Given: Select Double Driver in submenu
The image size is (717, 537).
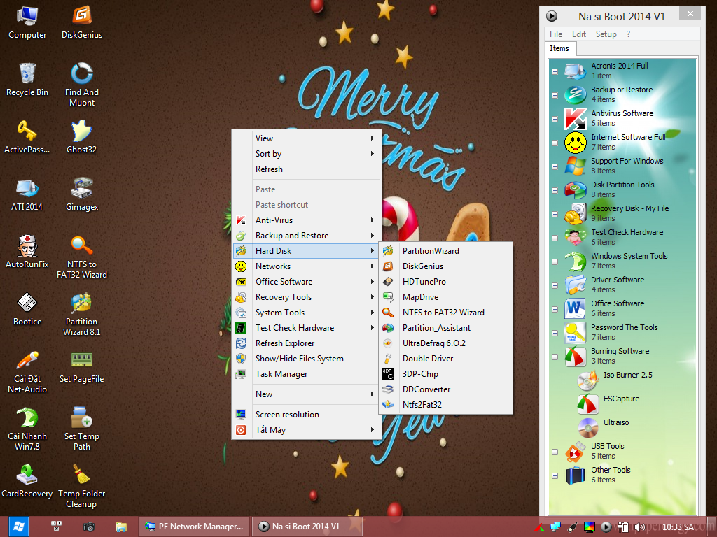Looking at the screenshot, I should tap(446, 359).
